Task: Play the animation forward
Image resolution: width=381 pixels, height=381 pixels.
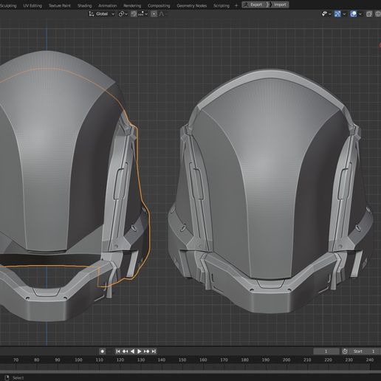Action: [140, 351]
